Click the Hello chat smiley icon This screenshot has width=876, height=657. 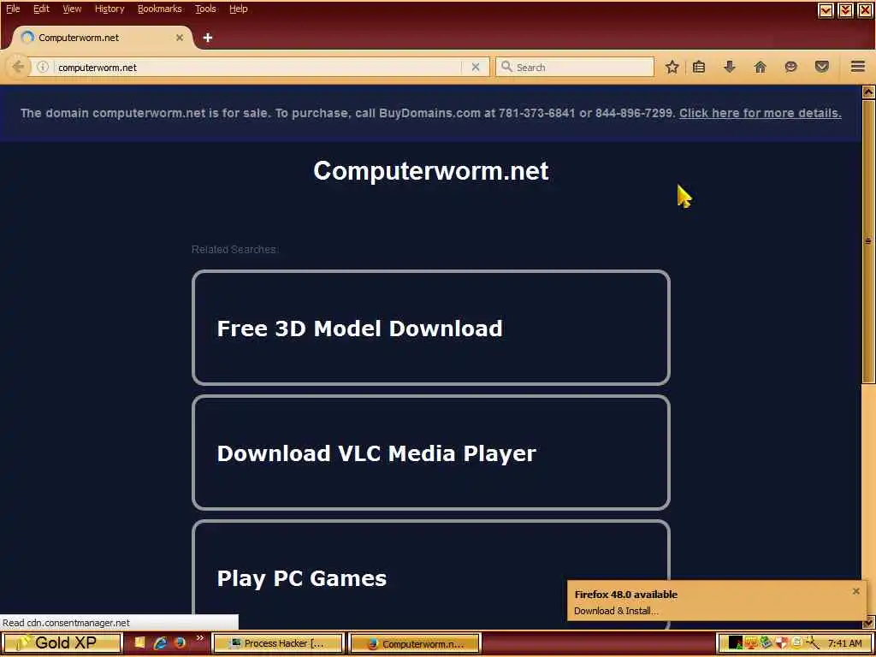(x=790, y=67)
